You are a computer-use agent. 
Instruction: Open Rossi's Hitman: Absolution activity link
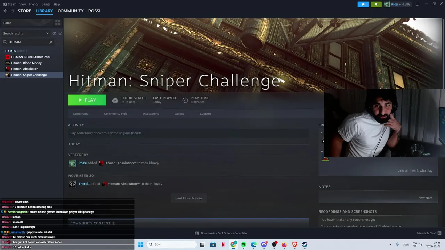(120, 163)
